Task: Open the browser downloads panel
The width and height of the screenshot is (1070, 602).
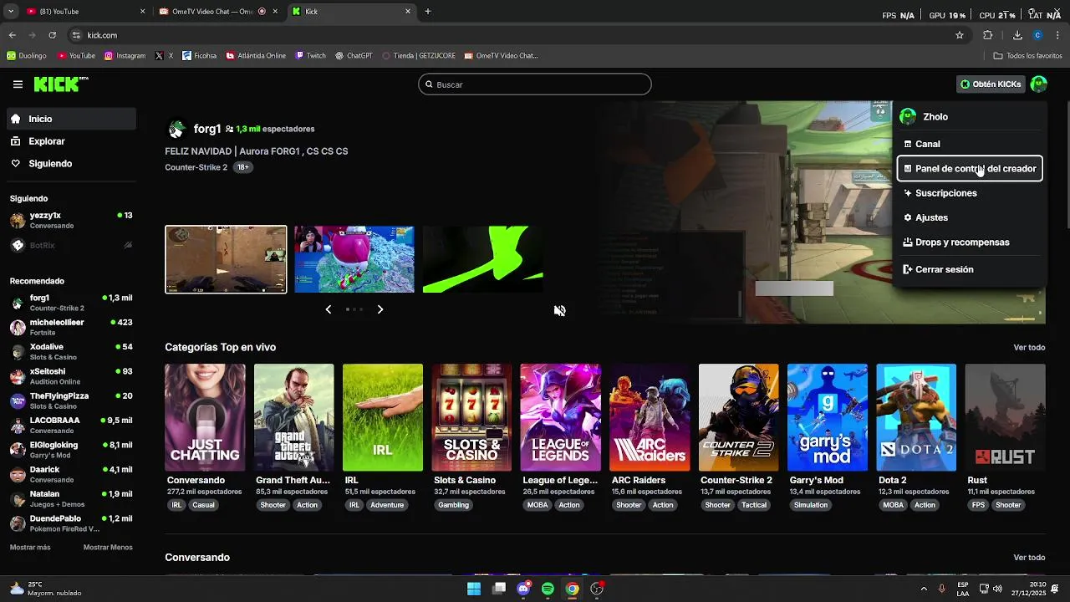Action: (x=1017, y=35)
